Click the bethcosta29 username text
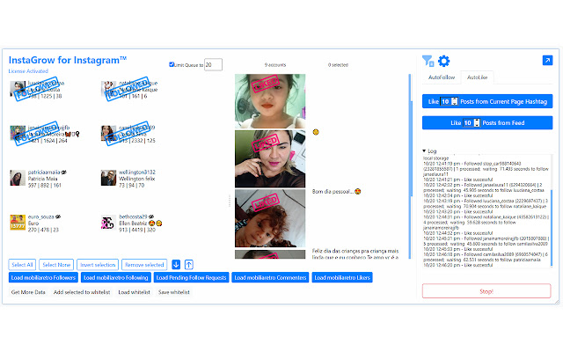Viewport: 563px width, 352px height. tap(133, 217)
